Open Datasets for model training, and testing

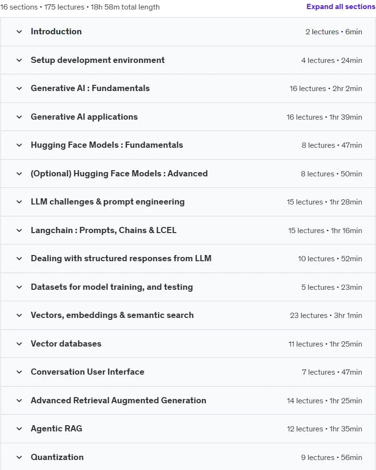[112, 287]
